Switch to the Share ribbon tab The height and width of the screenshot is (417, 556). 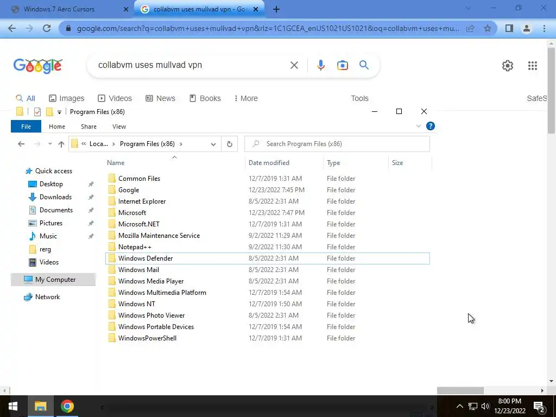(89, 126)
